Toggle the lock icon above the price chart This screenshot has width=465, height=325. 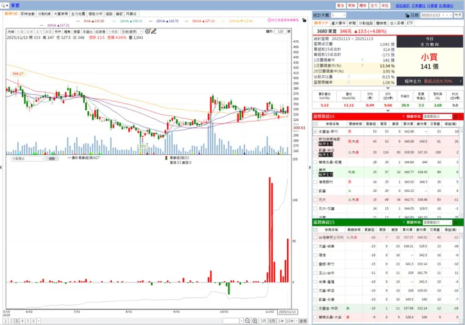tap(304, 20)
